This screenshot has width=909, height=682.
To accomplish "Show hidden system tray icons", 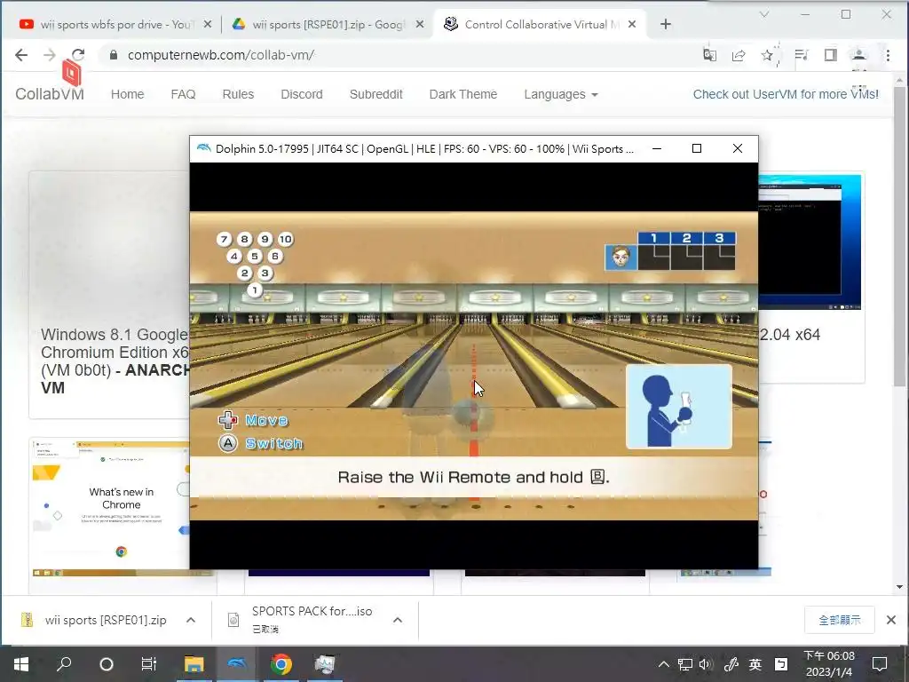I will click(x=664, y=664).
